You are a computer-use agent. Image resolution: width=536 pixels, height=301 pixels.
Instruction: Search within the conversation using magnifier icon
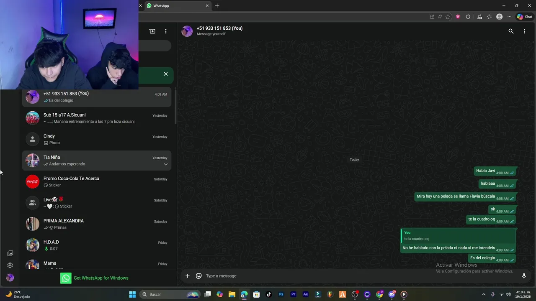511,31
